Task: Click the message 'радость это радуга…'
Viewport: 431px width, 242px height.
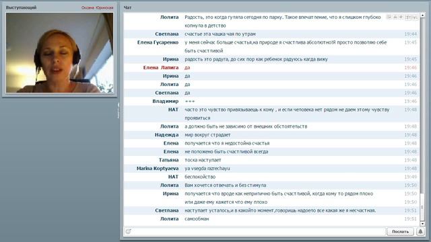Action: tap(256, 59)
